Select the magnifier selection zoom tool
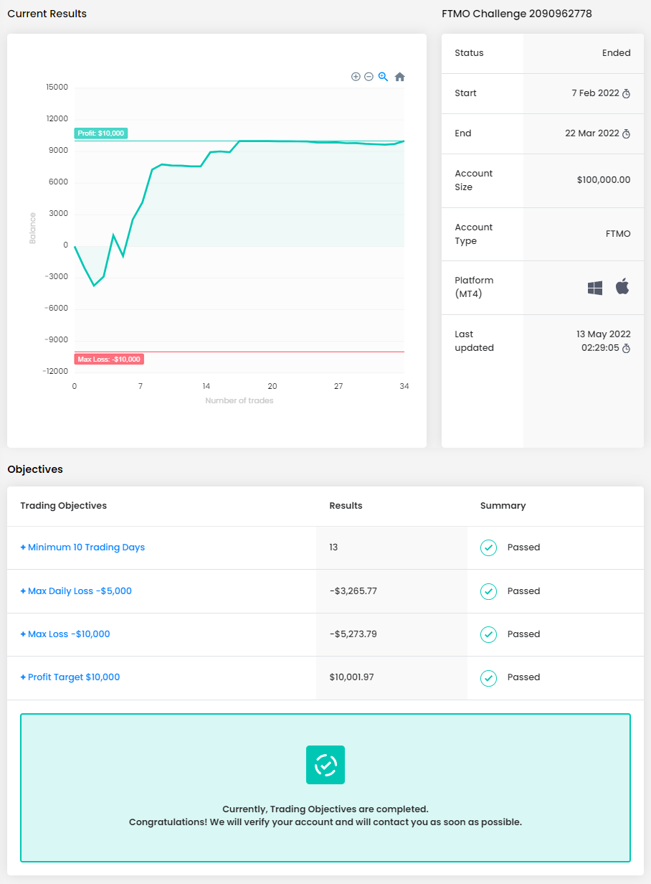This screenshot has width=651, height=884. pos(383,77)
